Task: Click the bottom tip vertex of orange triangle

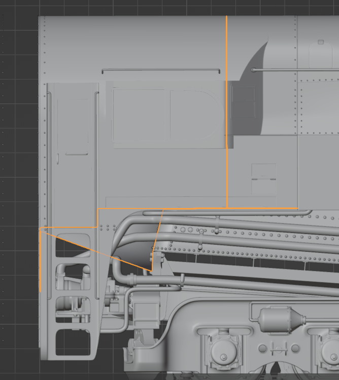Action: 152,271
